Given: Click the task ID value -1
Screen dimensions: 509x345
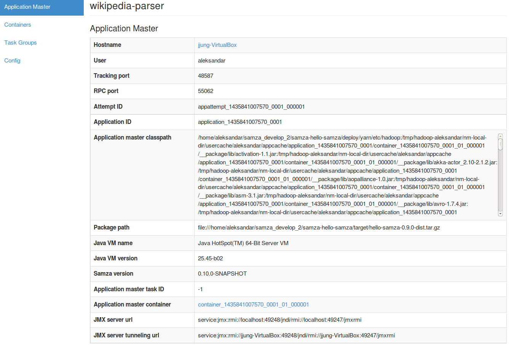Looking at the screenshot, I should point(200,289).
